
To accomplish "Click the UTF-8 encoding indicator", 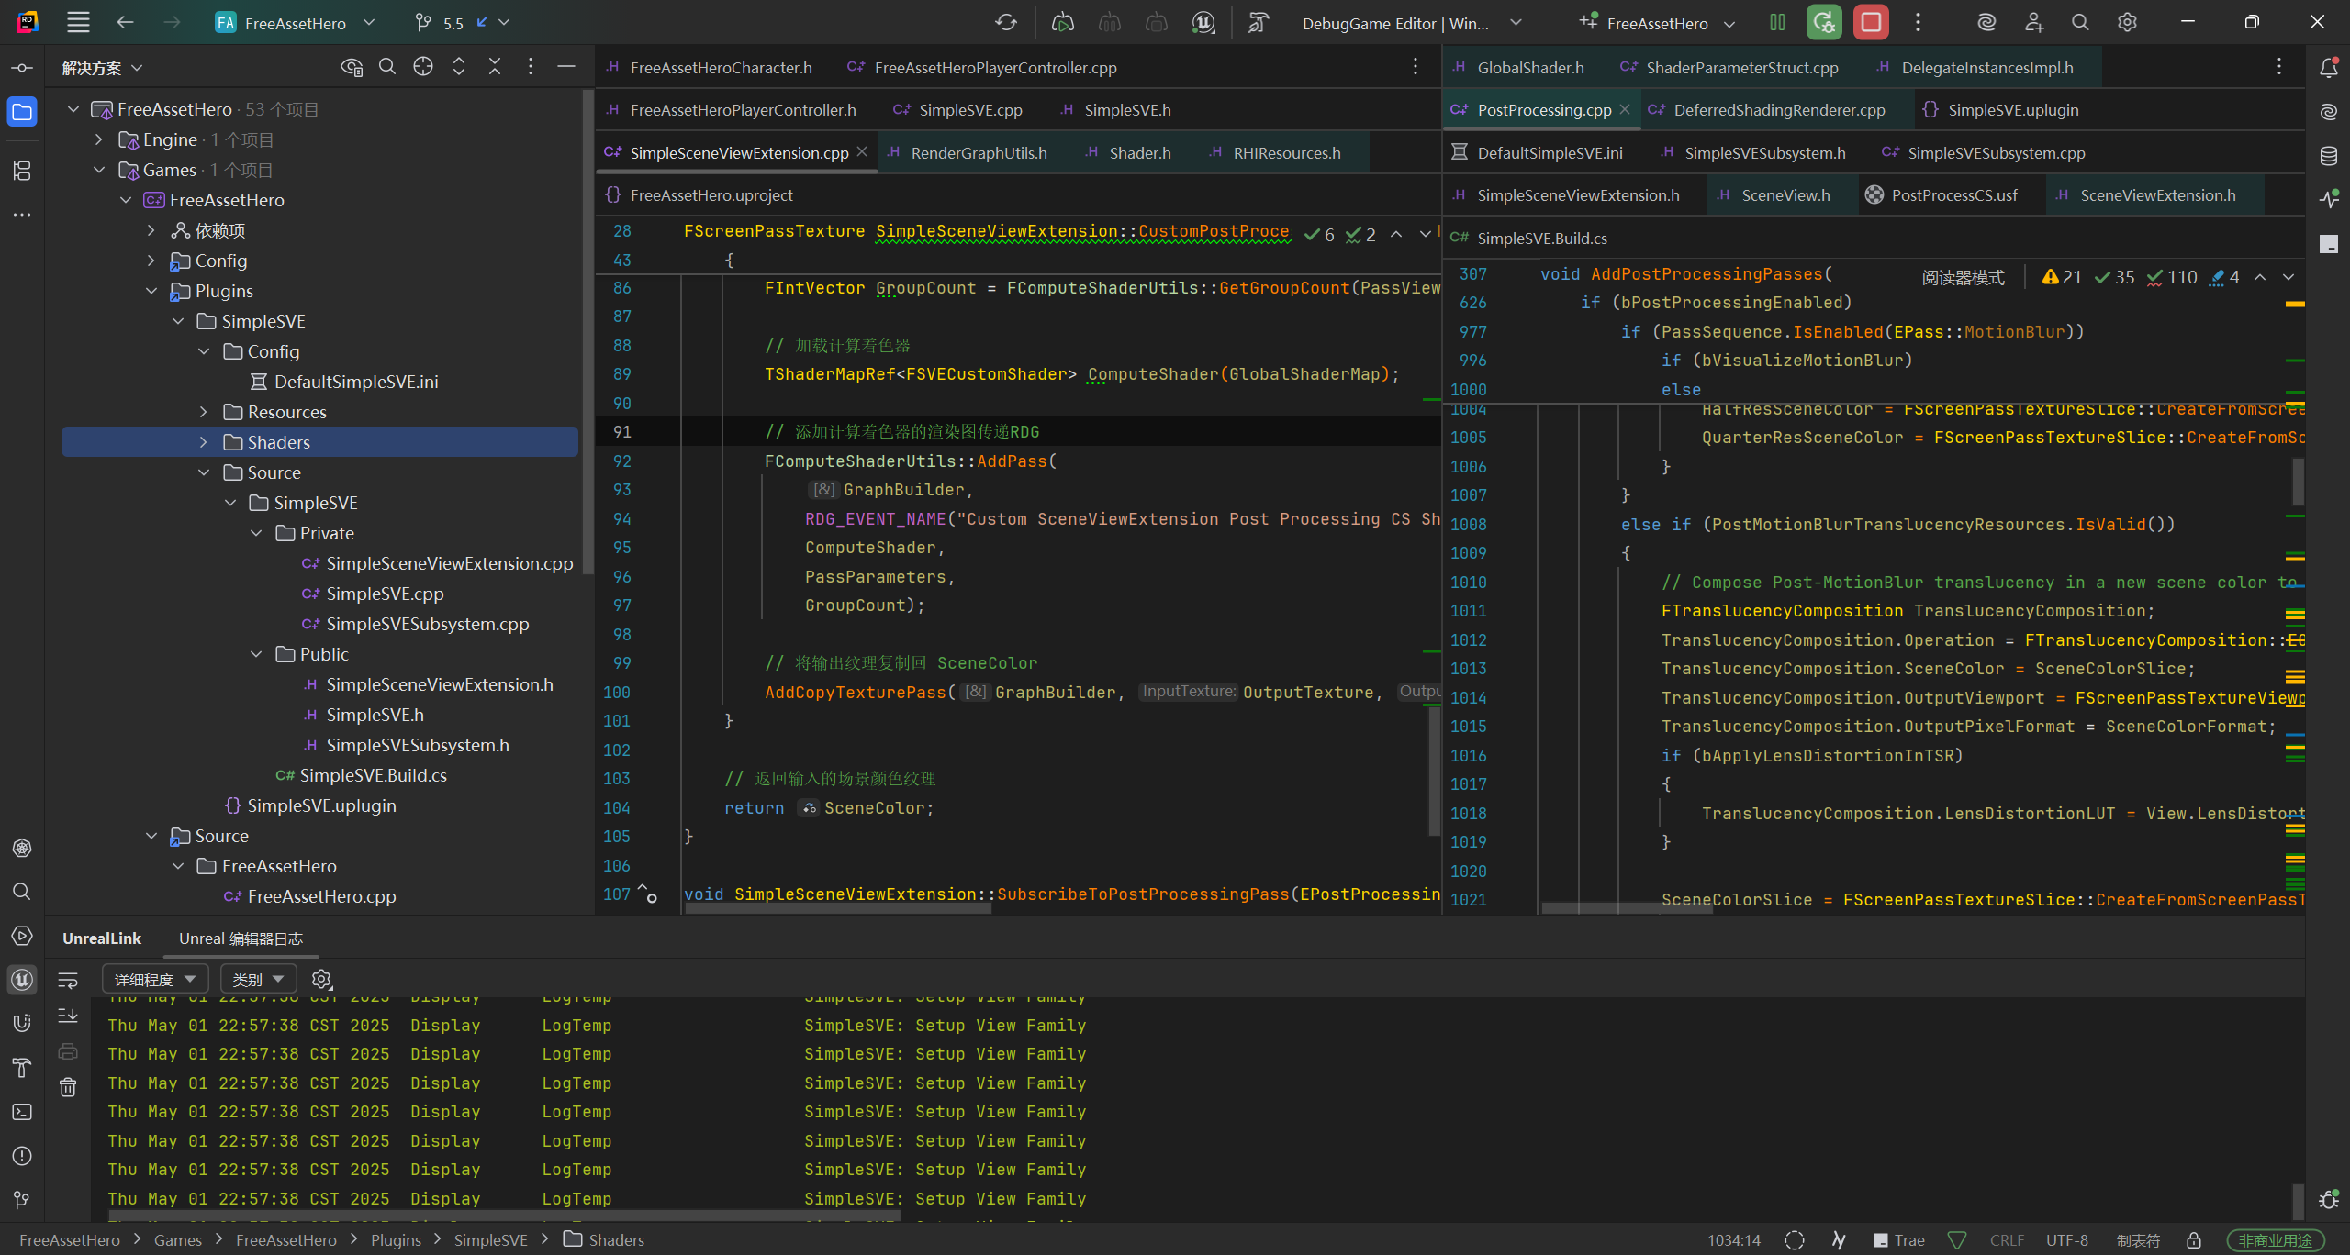I will coord(2067,1240).
